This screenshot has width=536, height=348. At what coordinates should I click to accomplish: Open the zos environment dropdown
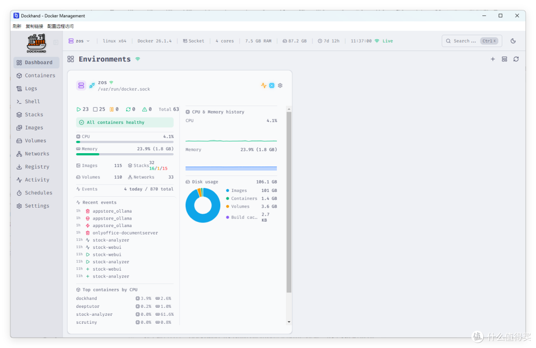(x=79, y=41)
